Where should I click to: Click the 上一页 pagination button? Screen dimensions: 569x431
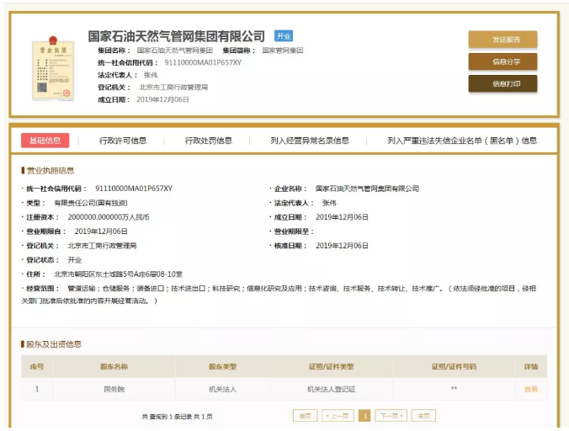337,416
